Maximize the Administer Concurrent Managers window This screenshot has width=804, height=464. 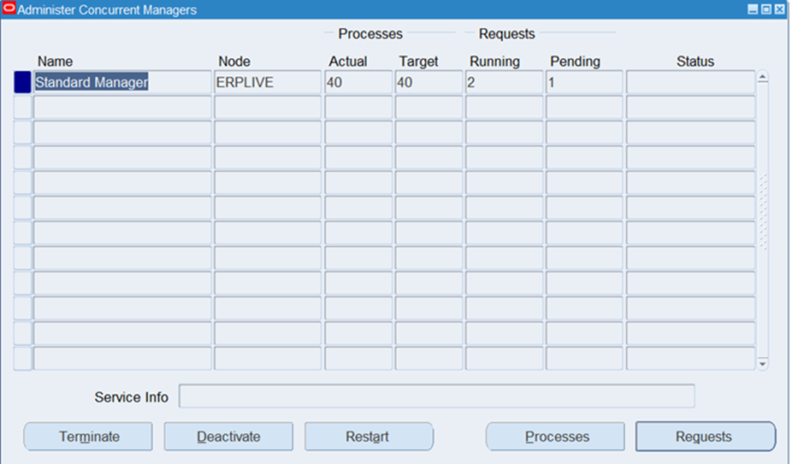(x=766, y=10)
